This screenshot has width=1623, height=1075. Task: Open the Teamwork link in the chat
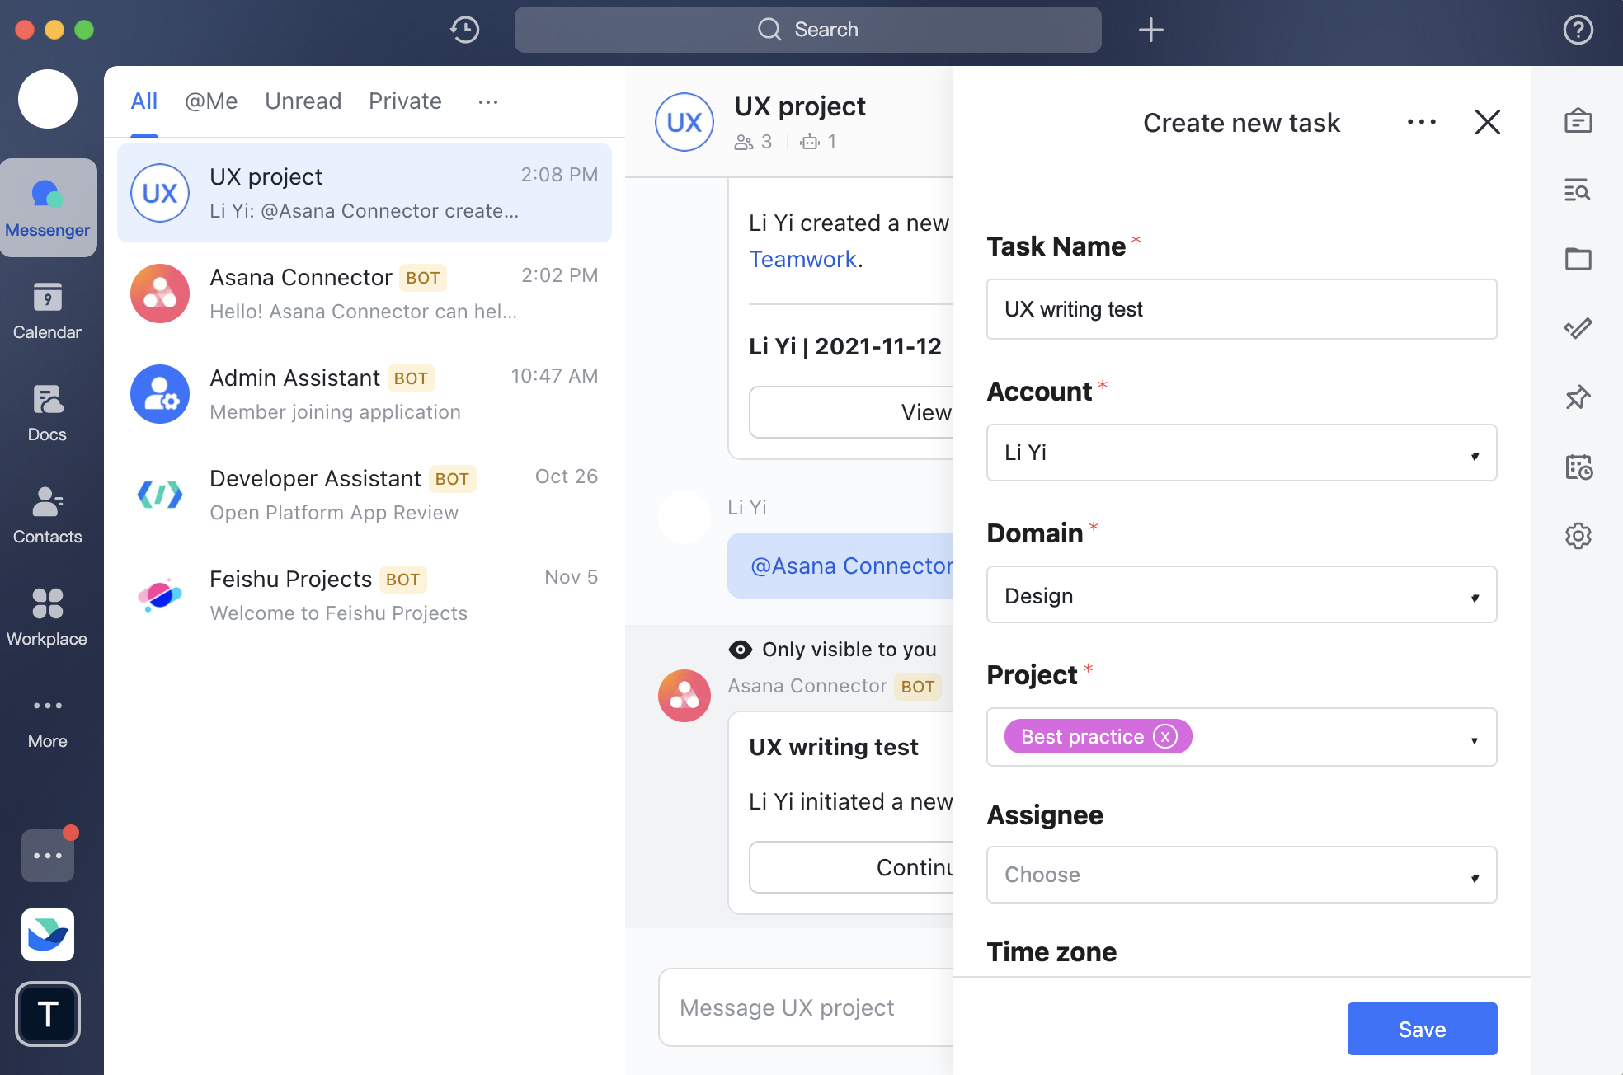click(801, 258)
